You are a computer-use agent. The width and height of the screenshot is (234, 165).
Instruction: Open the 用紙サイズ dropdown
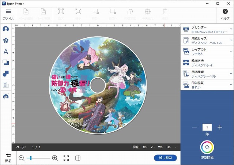pyautogui.click(x=207, y=41)
